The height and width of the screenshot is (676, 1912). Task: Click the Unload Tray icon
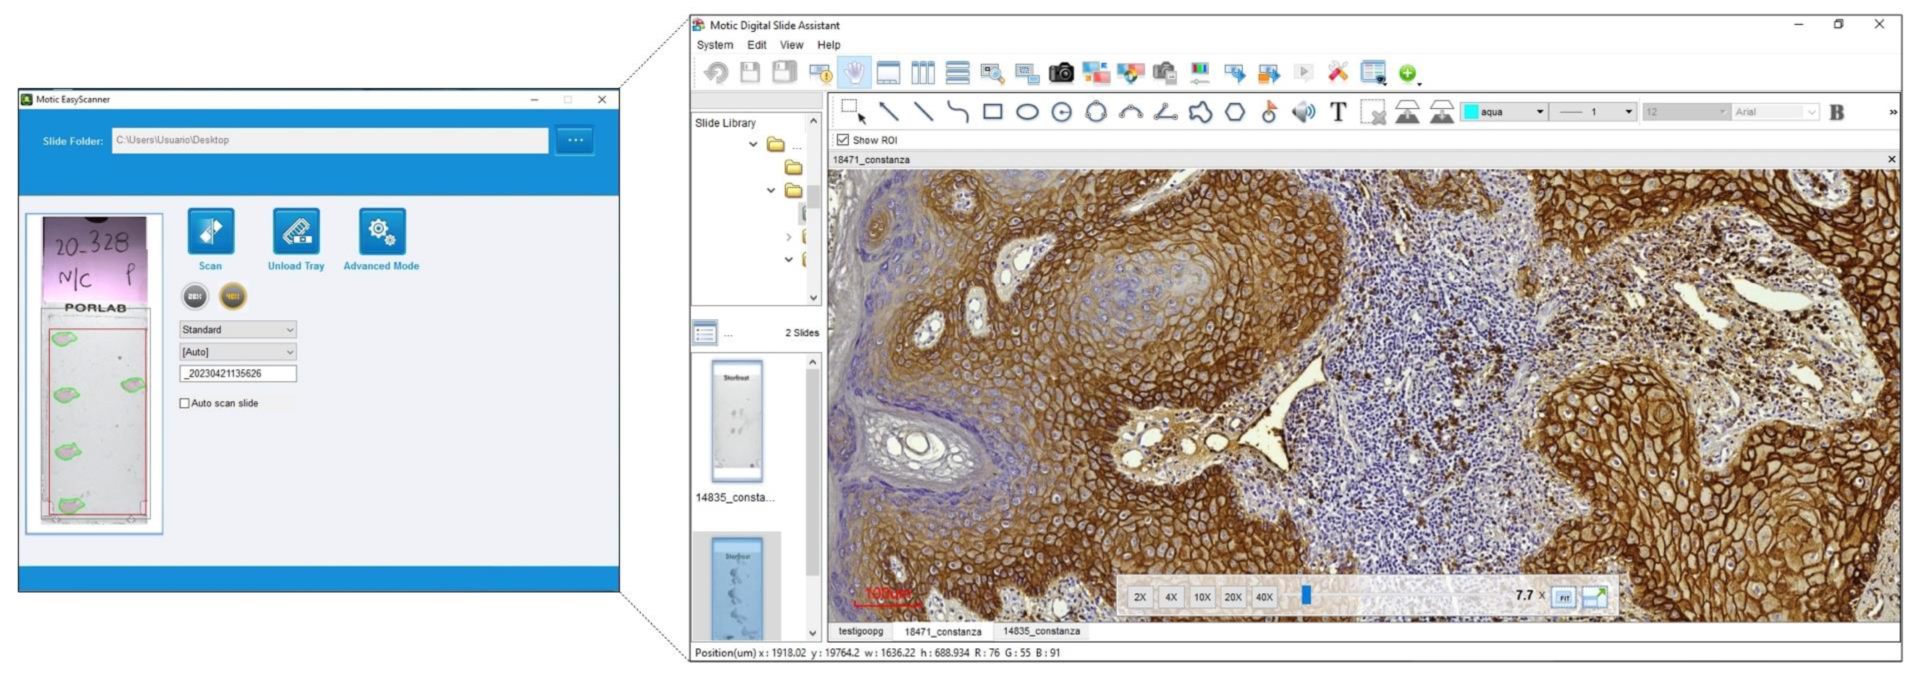click(296, 232)
